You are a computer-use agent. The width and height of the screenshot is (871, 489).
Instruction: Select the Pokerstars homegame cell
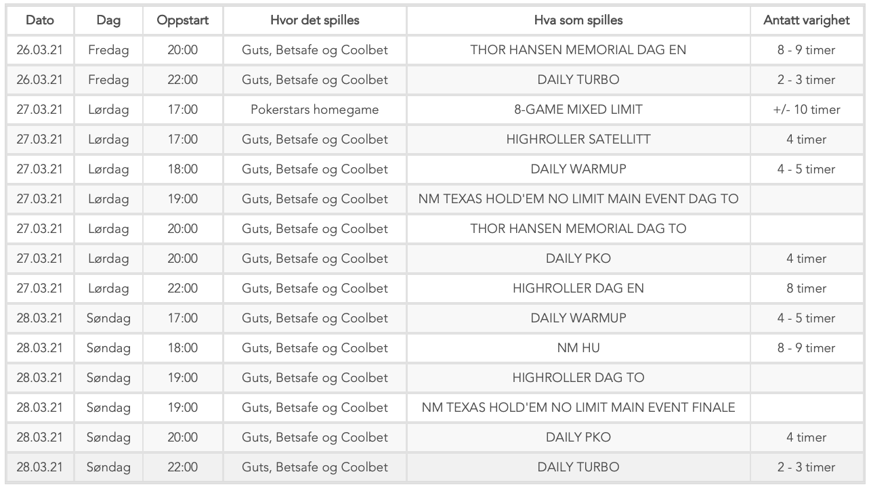315,110
